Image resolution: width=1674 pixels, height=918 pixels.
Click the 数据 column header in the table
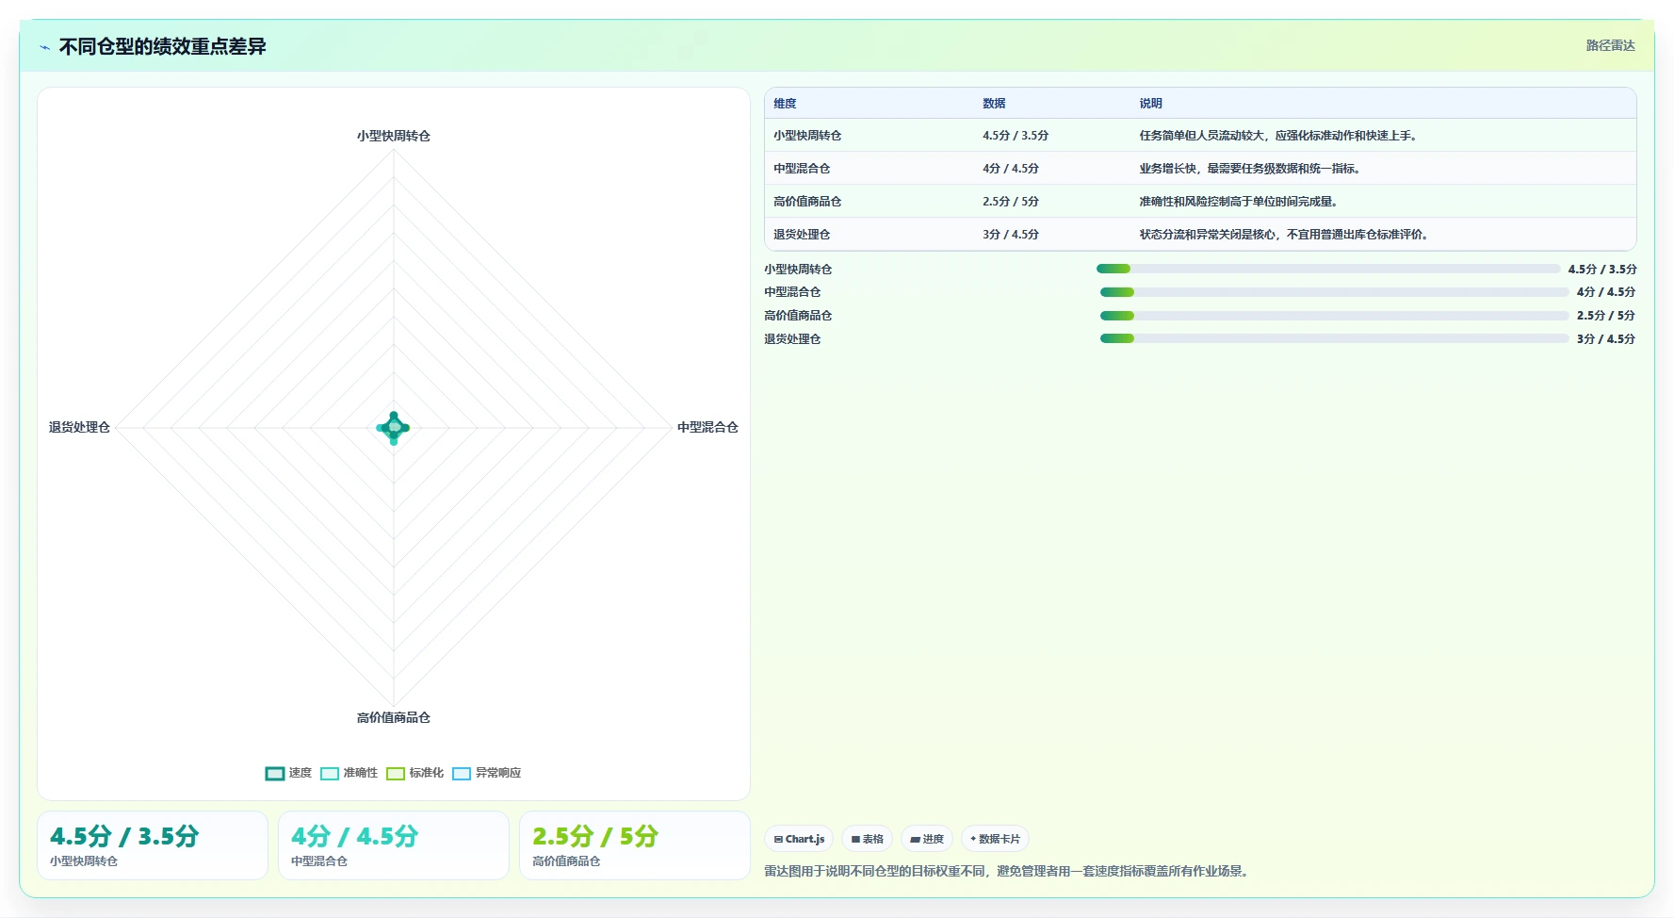click(994, 104)
